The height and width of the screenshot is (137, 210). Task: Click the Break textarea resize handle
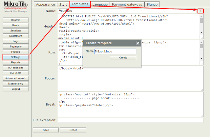coord(202,116)
